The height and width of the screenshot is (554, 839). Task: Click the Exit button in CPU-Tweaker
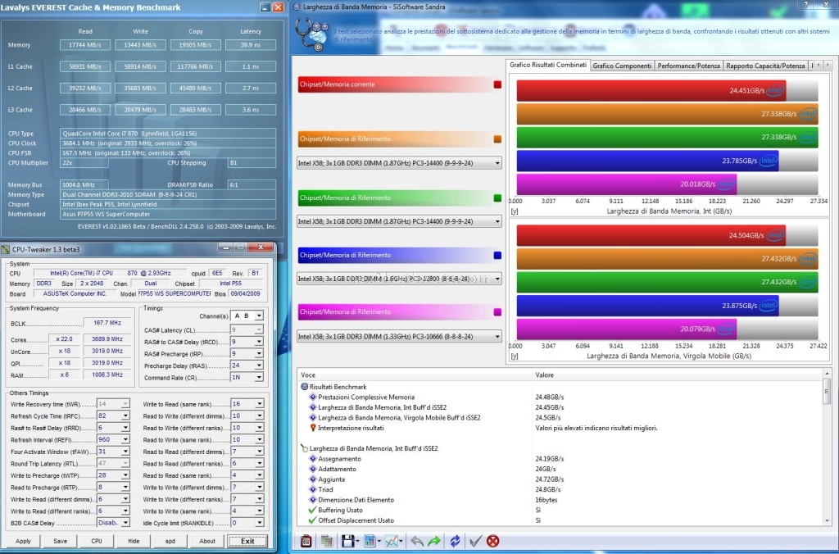coord(247,541)
